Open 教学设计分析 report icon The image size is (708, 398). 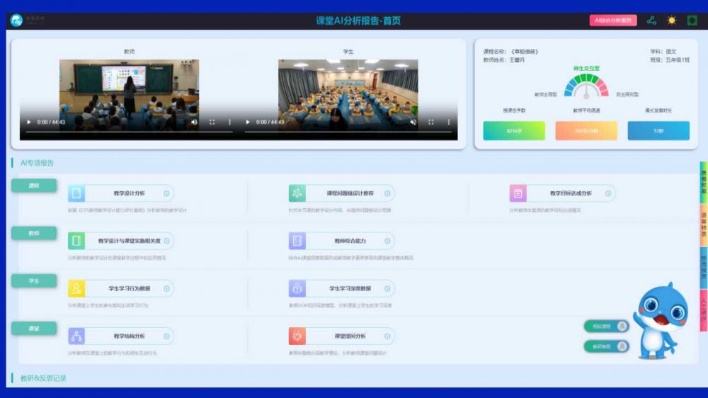coord(76,193)
